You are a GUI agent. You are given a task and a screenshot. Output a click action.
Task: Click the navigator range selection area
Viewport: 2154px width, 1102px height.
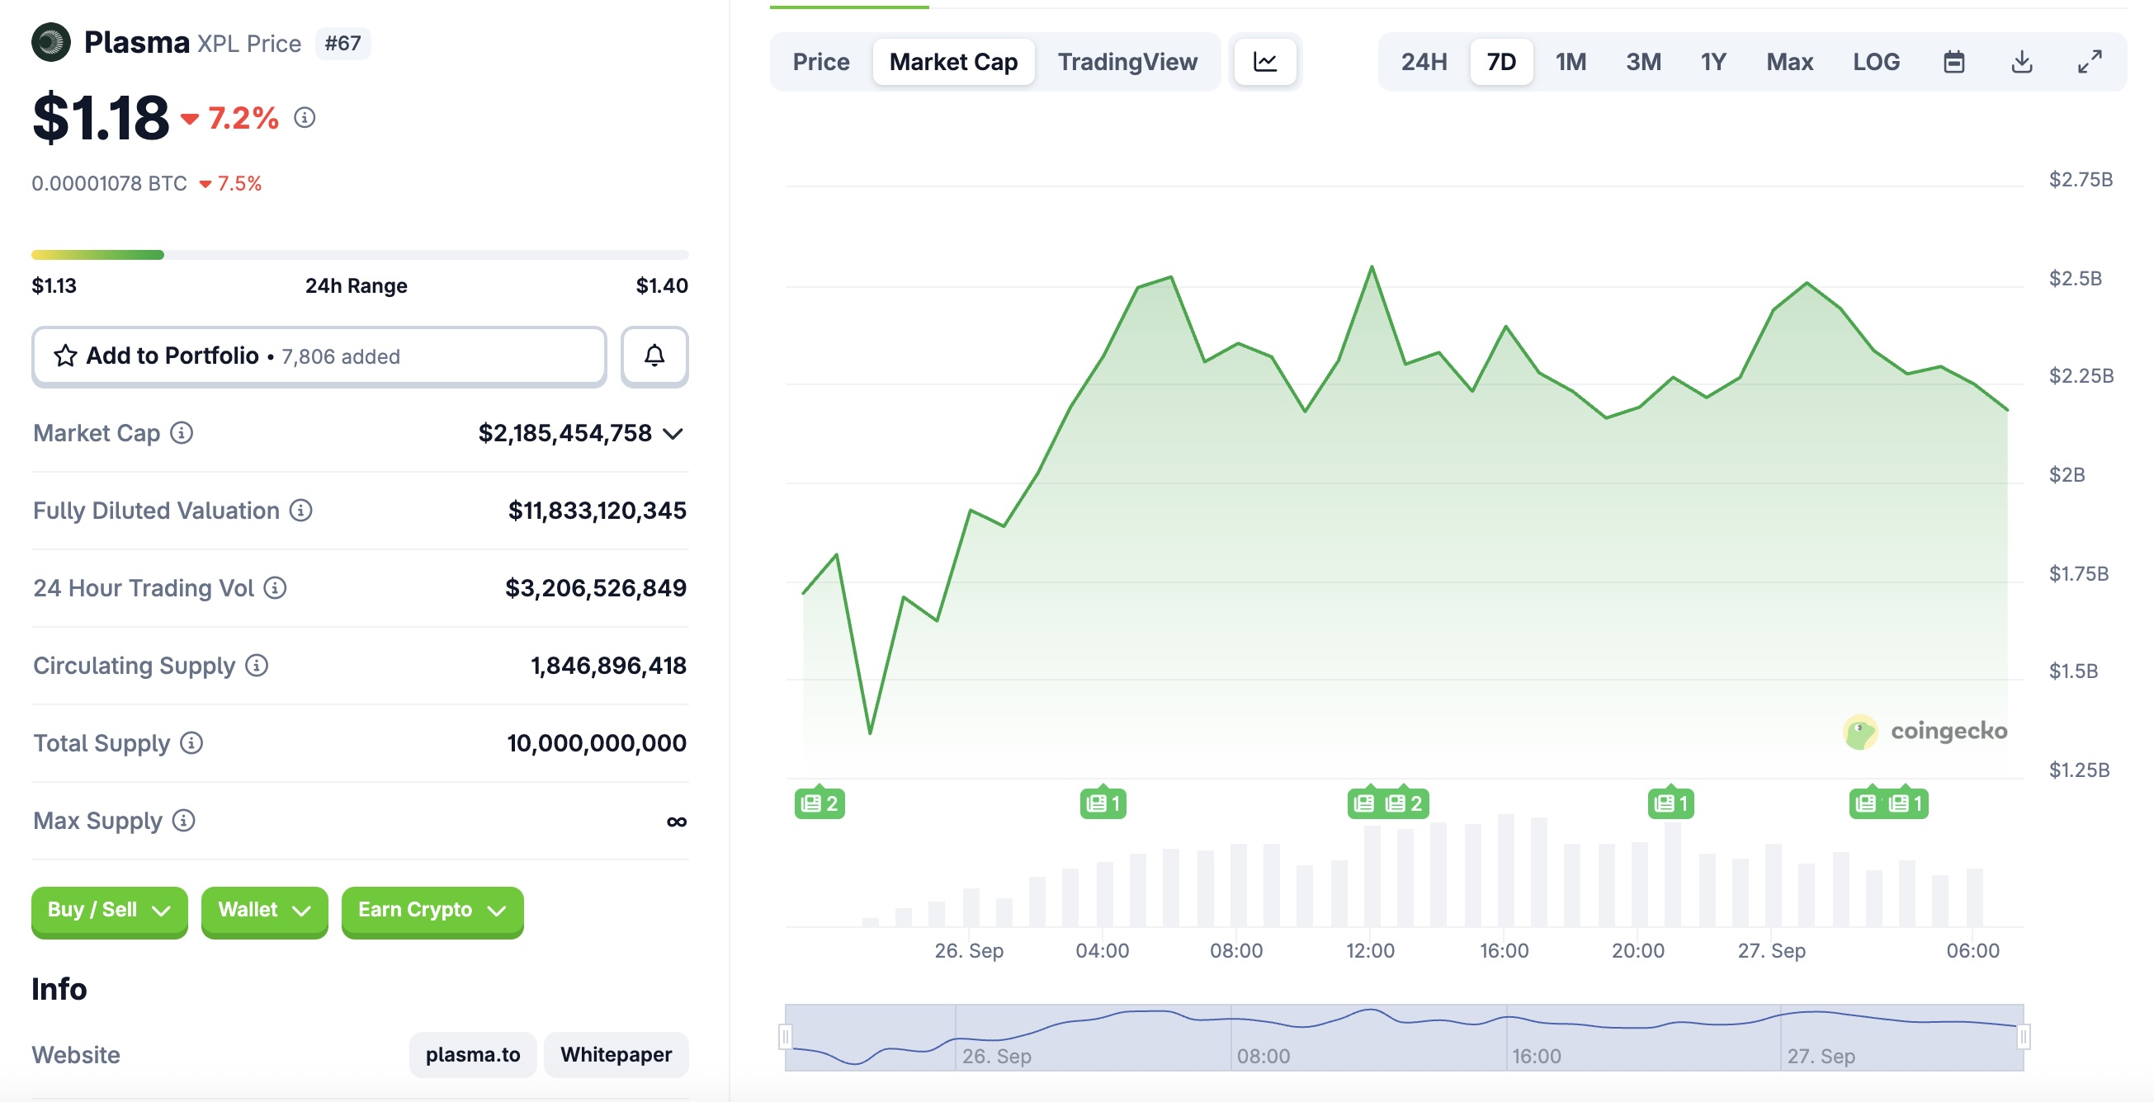[x=1404, y=1037]
